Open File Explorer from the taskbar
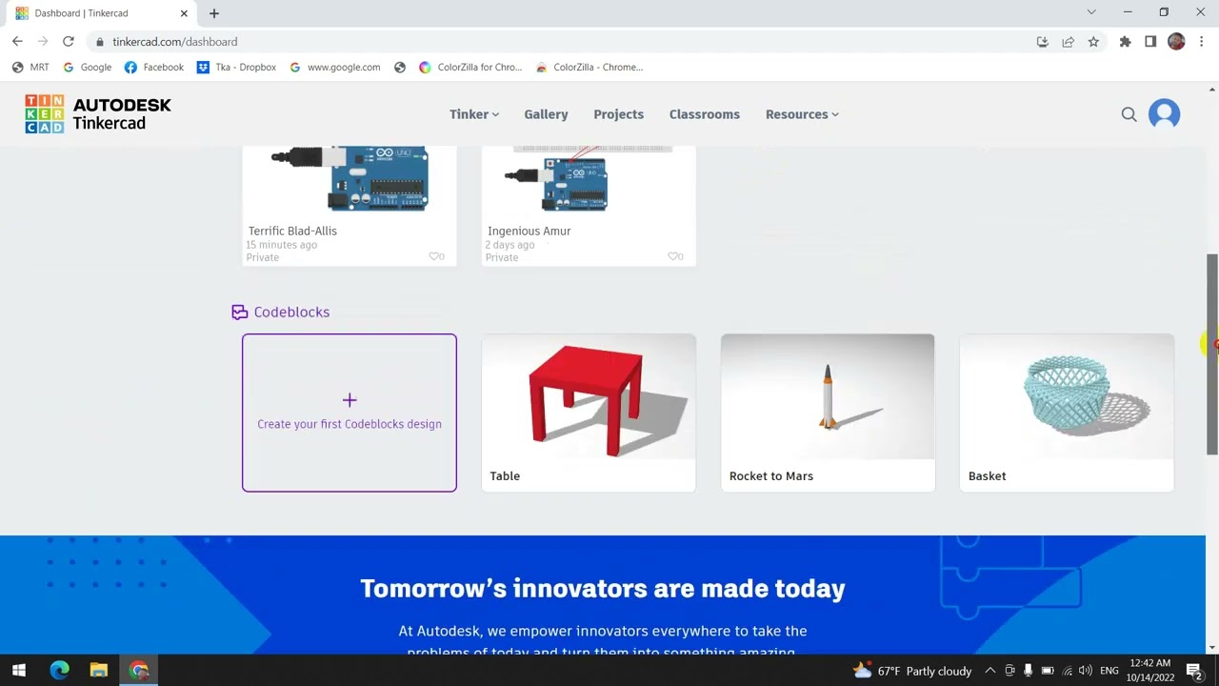This screenshot has height=686, width=1219. coord(99,671)
